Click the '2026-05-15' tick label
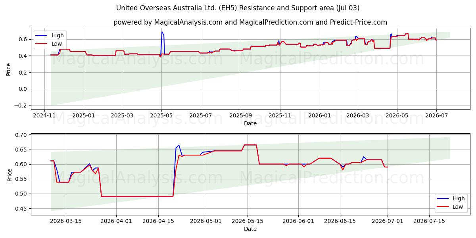 point(248,222)
